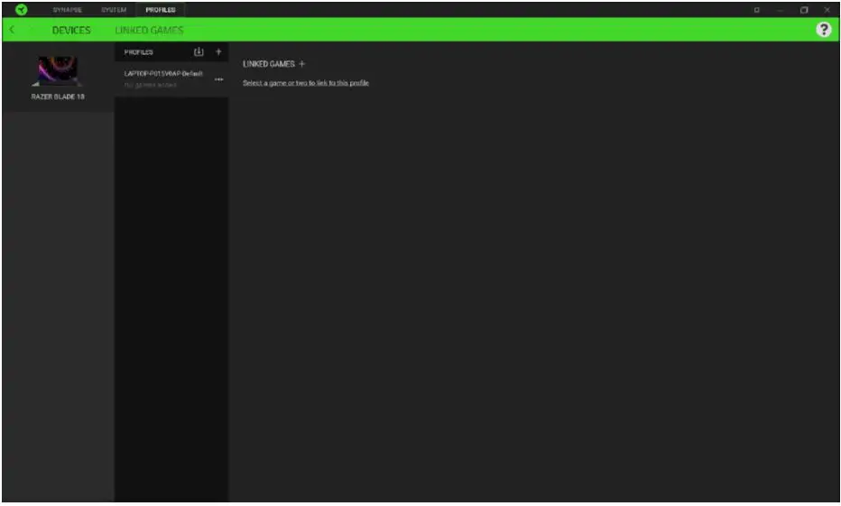The image size is (841, 506).
Task: Click 'Select a game or two' link
Action: [305, 83]
